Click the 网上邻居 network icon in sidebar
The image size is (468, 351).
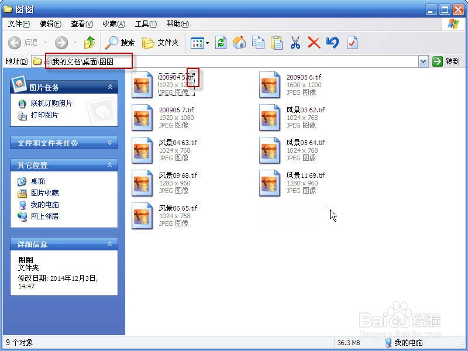[22, 216]
